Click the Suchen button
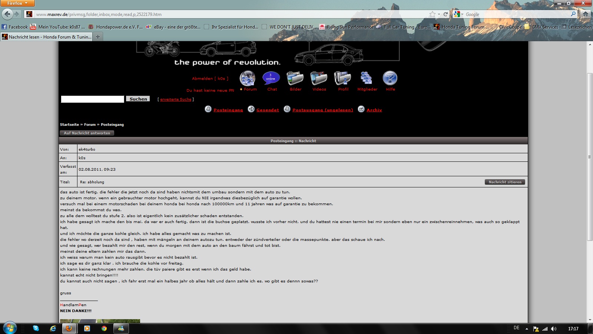593x334 pixels. tap(138, 99)
